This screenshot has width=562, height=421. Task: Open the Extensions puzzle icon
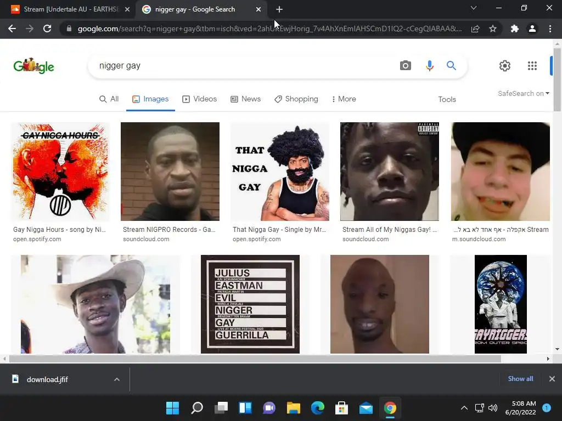(x=515, y=29)
